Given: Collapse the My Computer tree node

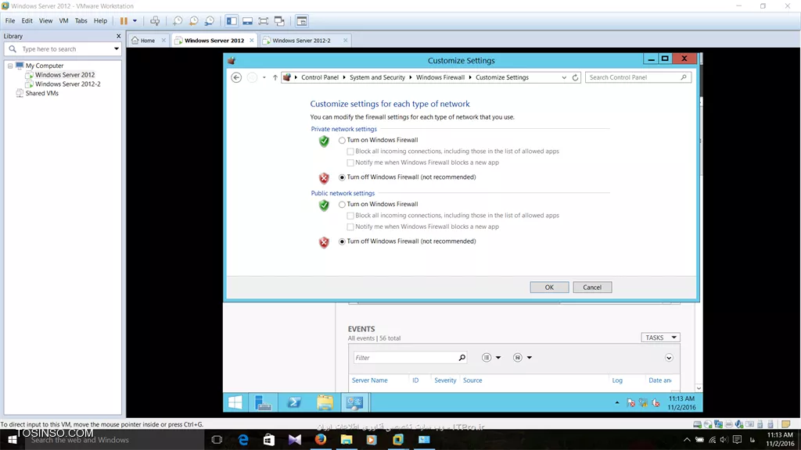Looking at the screenshot, I should coord(9,66).
